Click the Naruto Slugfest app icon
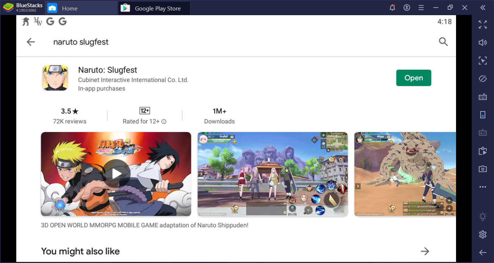Image resolution: width=494 pixels, height=263 pixels. (x=55, y=78)
